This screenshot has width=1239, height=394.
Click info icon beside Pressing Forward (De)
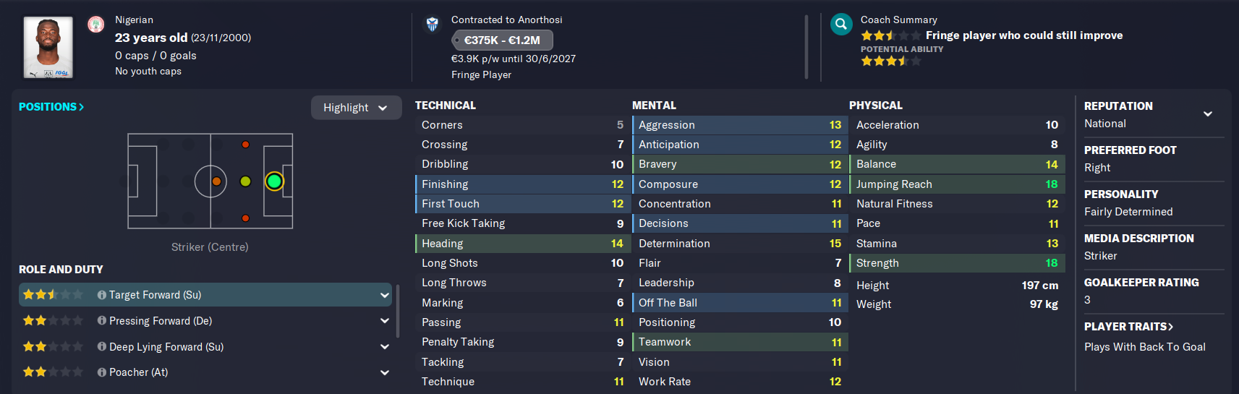point(102,321)
